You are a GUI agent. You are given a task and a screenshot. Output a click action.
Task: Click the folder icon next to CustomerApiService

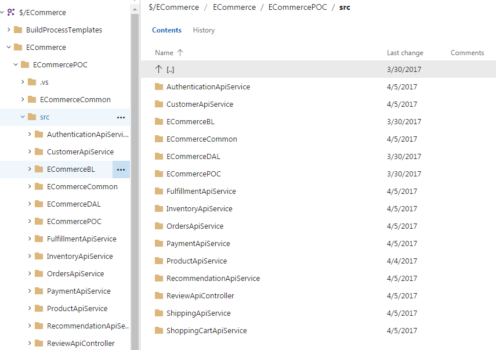[x=158, y=104]
